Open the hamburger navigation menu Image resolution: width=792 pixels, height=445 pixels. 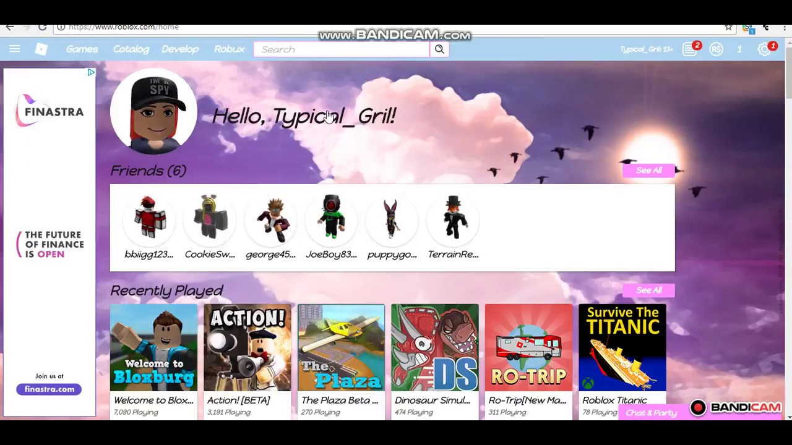(x=15, y=49)
